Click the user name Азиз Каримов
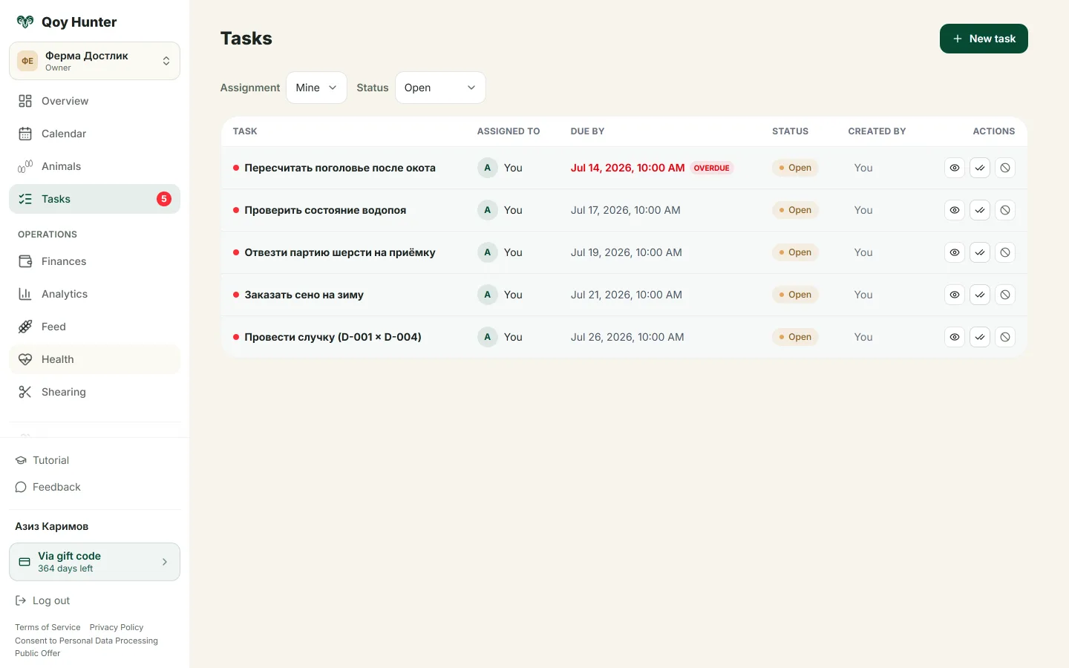The height and width of the screenshot is (668, 1069). point(52,526)
